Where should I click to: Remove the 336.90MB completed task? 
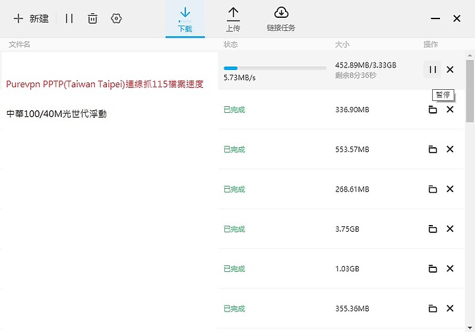(450, 110)
